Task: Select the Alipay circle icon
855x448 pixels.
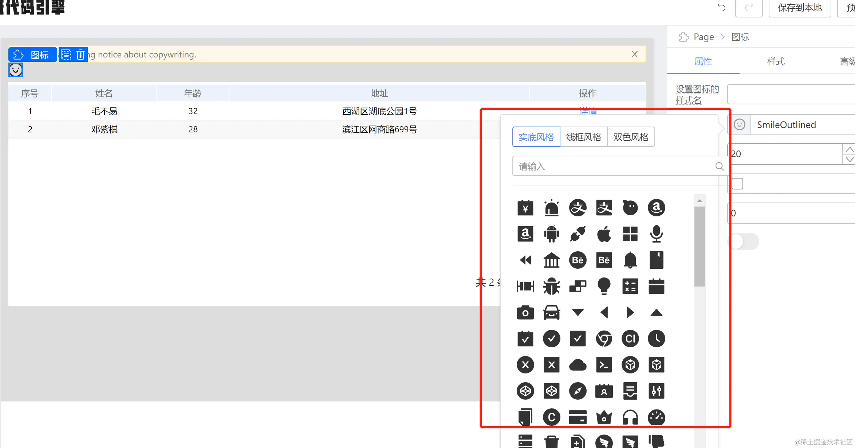Action: (578, 208)
